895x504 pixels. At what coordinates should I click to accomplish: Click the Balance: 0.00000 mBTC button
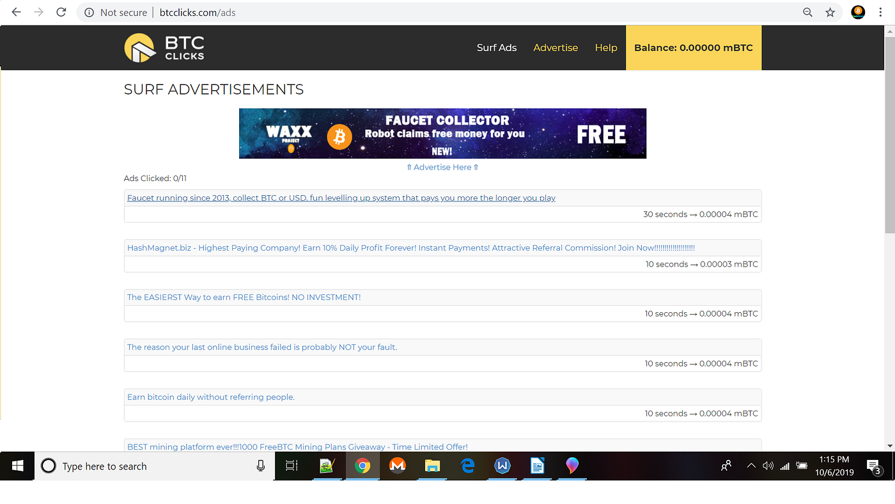(x=694, y=48)
